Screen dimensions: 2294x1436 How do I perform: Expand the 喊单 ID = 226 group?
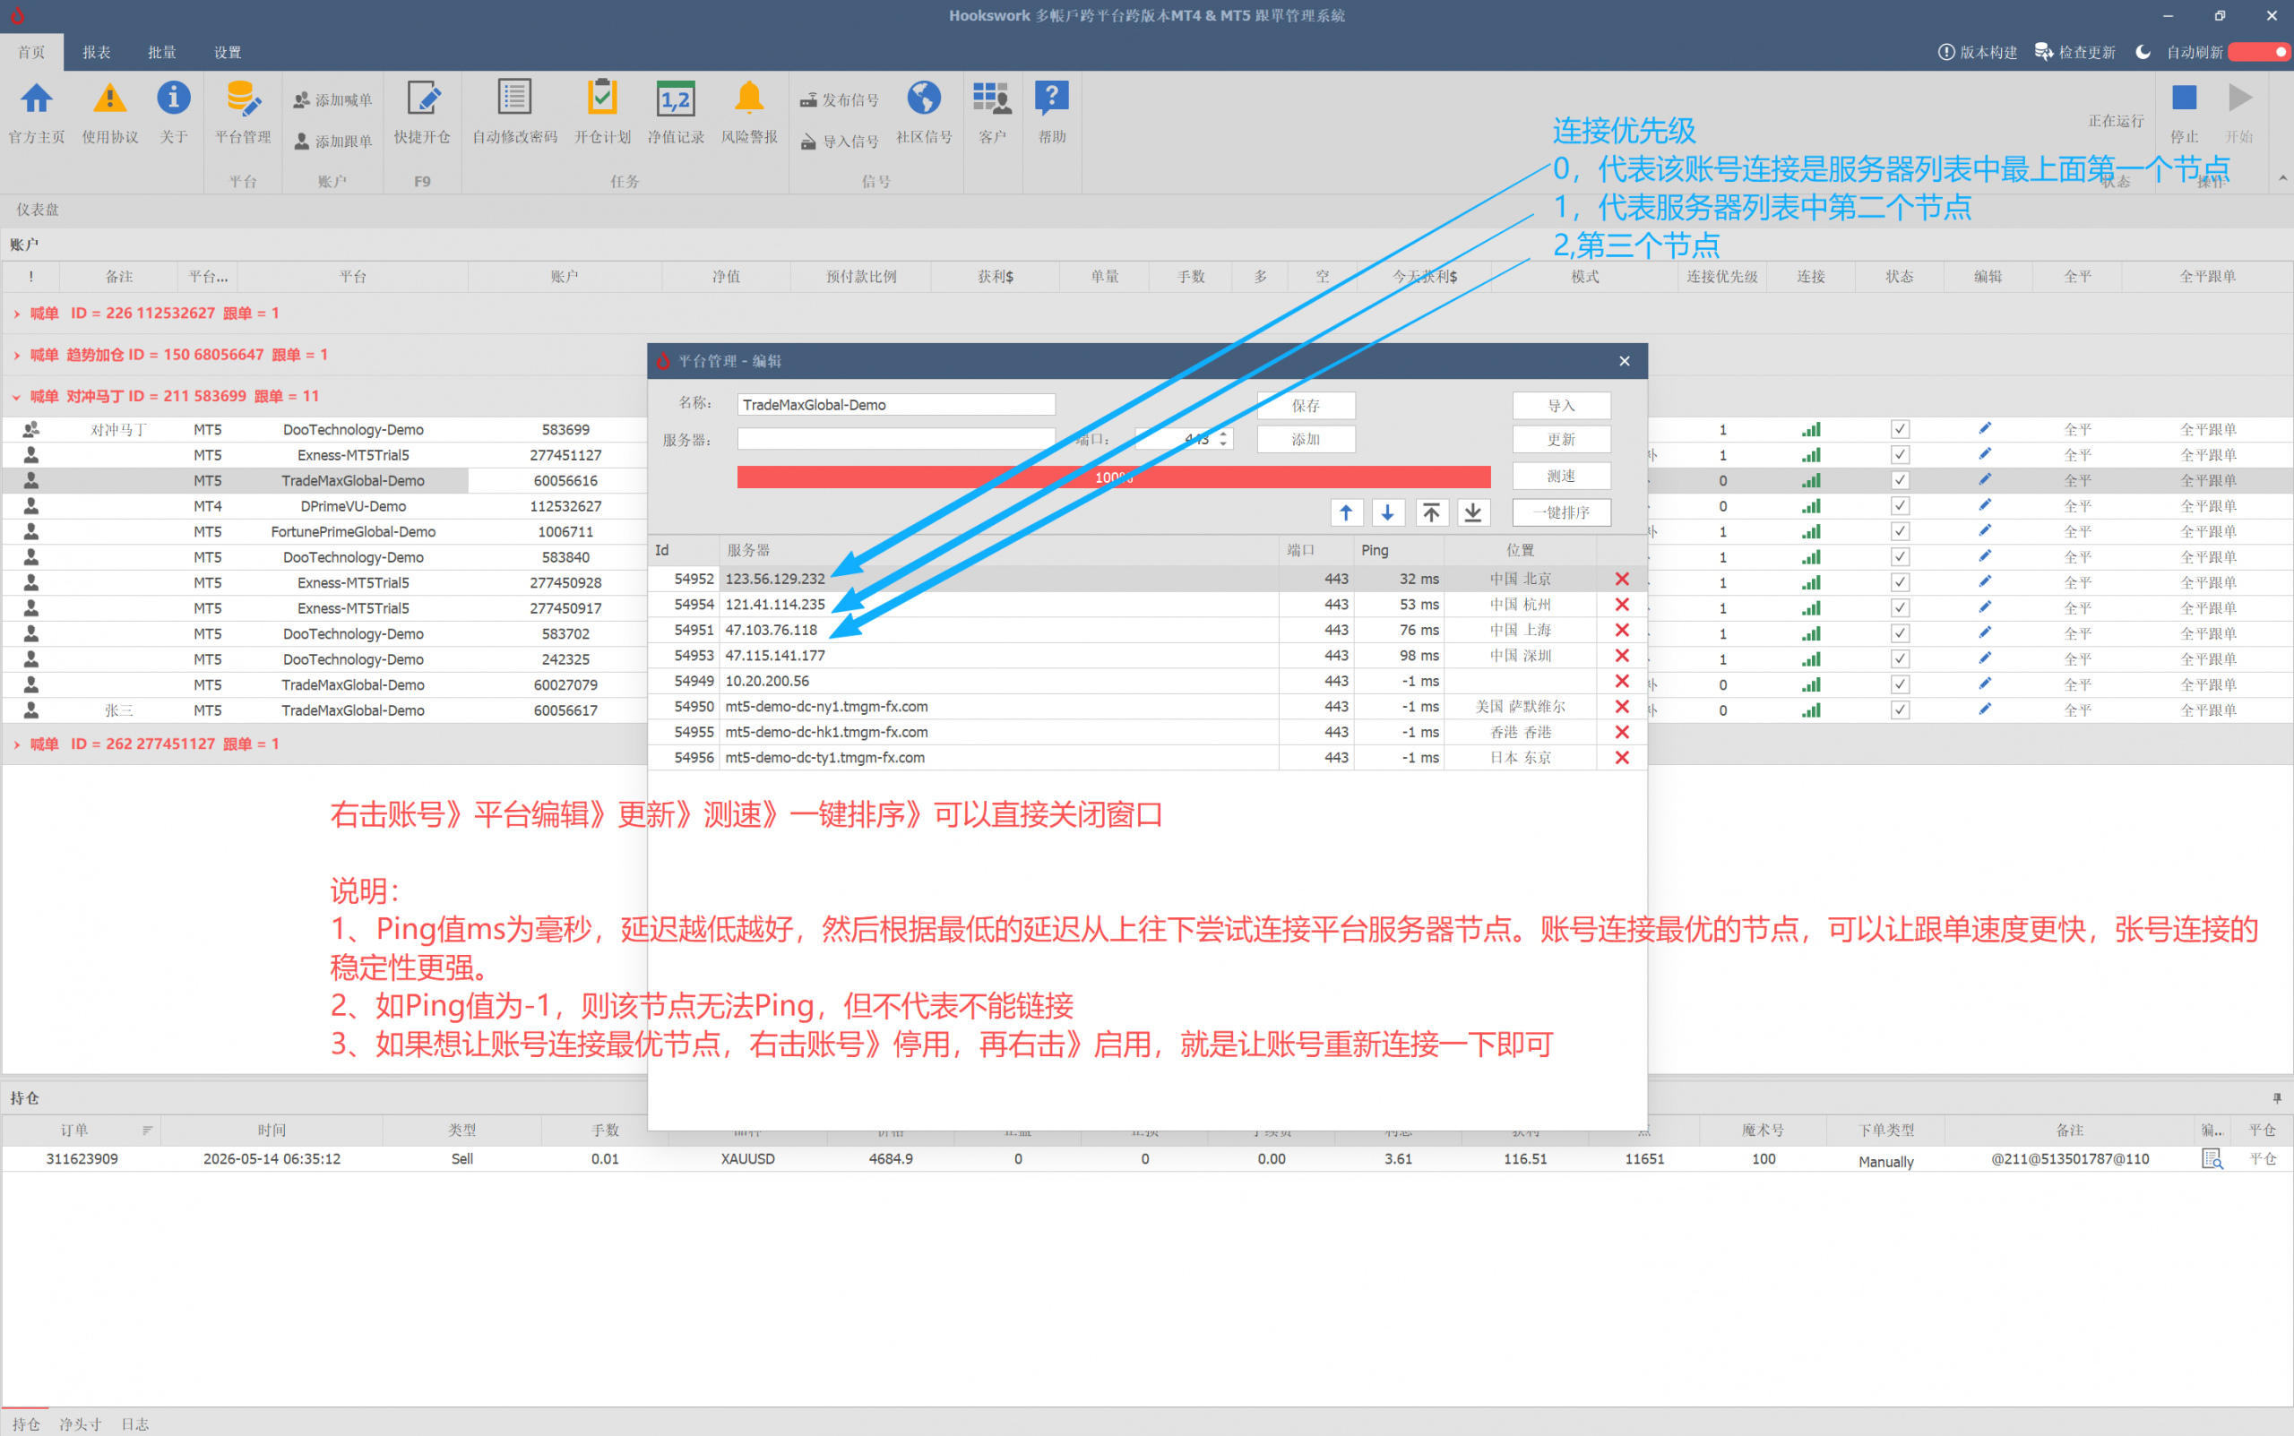[16, 314]
